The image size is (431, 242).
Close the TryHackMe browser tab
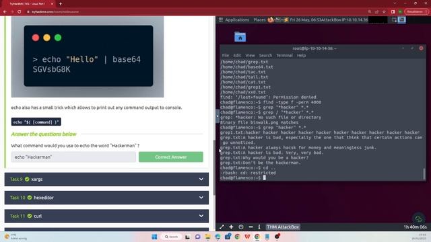(52, 4)
